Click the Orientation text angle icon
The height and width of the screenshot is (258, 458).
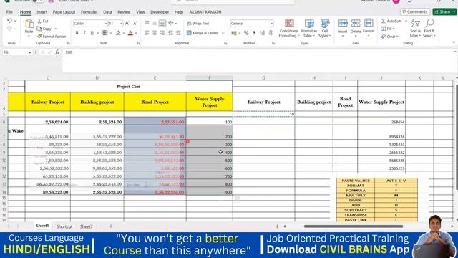coord(171,23)
